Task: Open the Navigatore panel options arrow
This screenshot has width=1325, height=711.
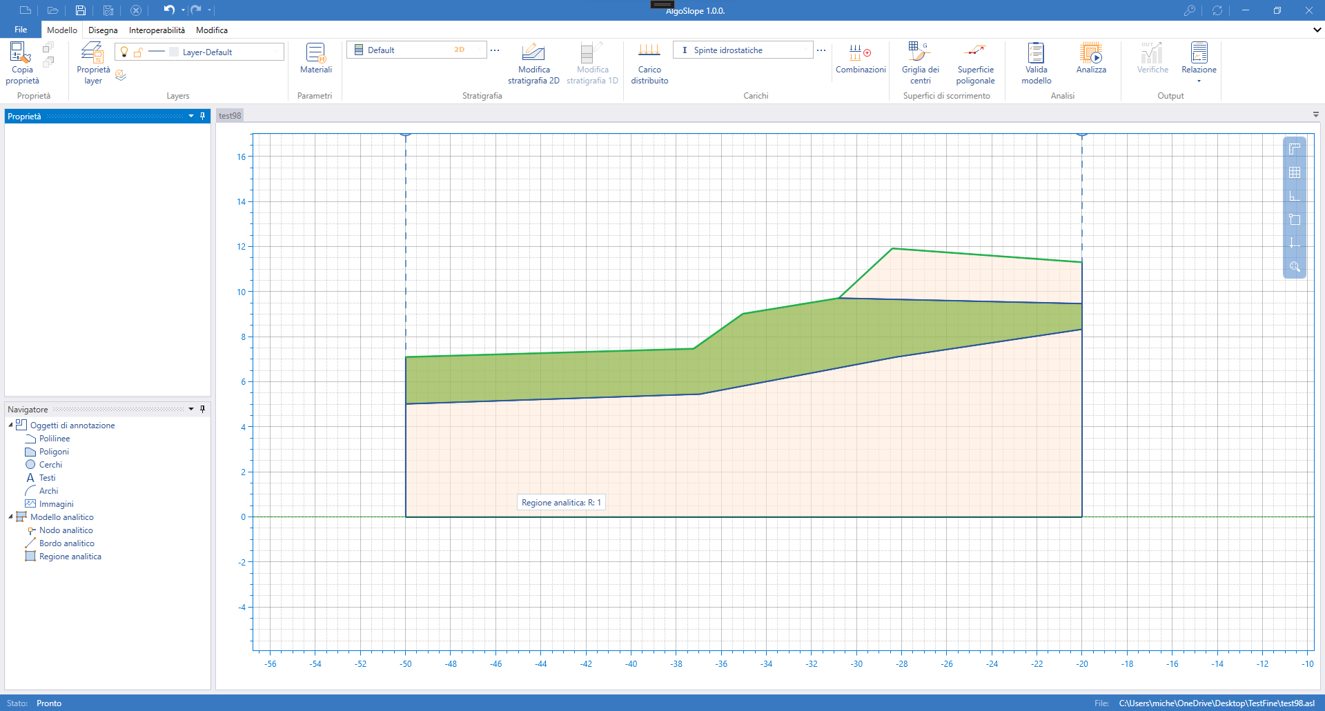Action: (x=191, y=409)
